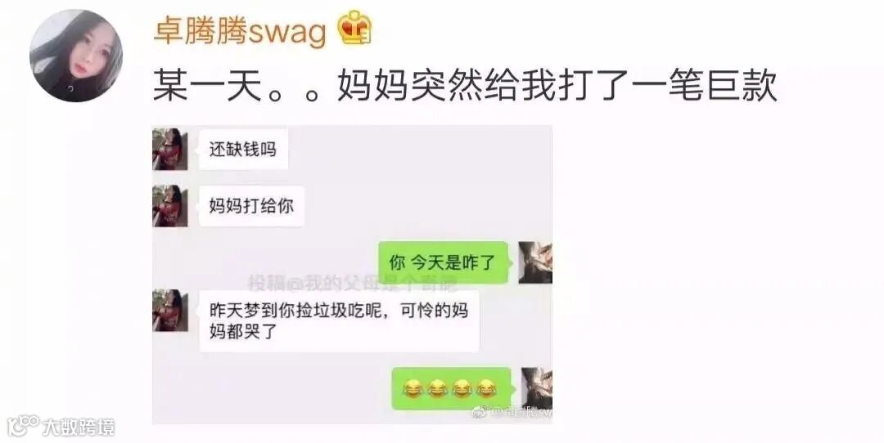Click the 投稿@我的父母是个奇葩 watermark text
The image size is (884, 443).
352,283
